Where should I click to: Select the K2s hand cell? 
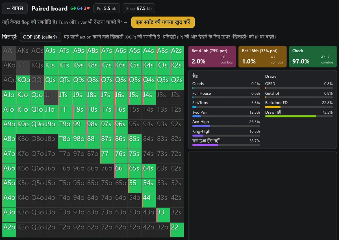[177, 68]
